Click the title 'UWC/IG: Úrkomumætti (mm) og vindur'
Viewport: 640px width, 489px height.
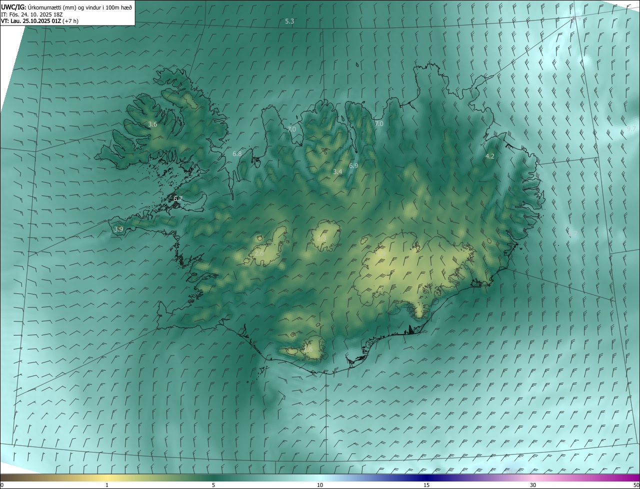point(66,7)
